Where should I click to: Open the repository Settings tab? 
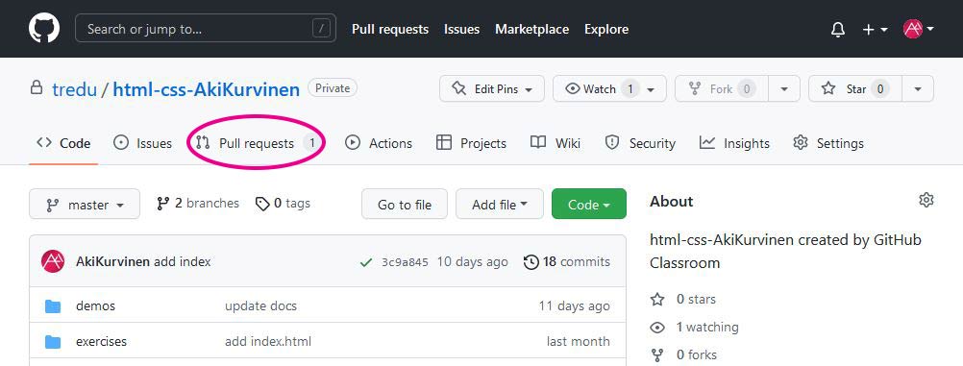[827, 143]
